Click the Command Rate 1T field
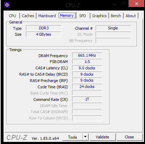The image size is (145, 144). point(87,99)
